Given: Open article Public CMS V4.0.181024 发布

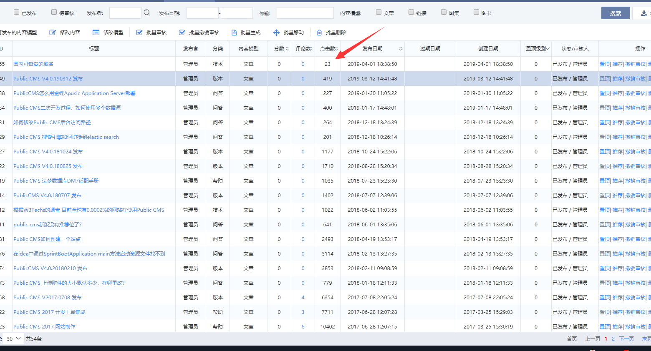Looking at the screenshot, I should 48,152.
